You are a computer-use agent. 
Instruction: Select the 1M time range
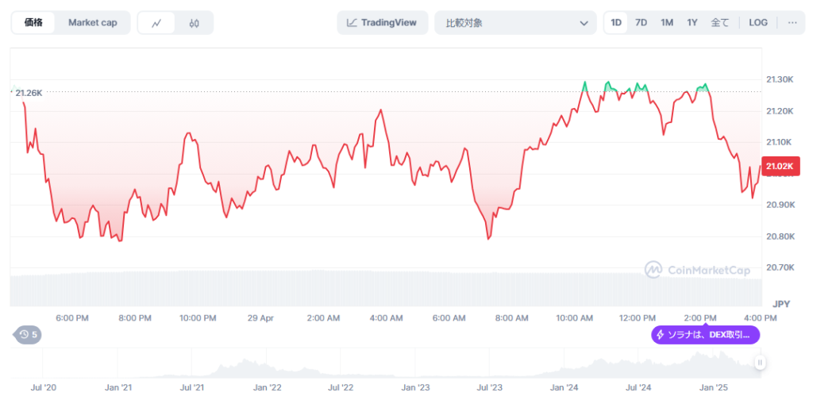click(667, 23)
